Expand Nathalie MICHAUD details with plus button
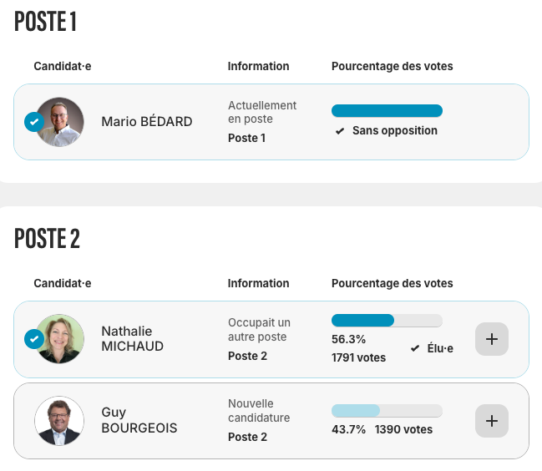The height and width of the screenshot is (471, 542). [492, 339]
